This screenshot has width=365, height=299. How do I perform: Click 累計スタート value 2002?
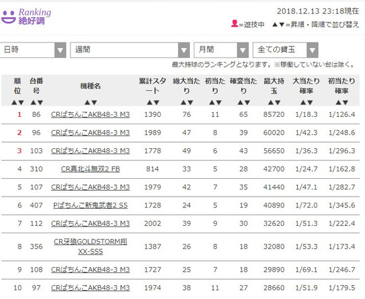tap(153, 223)
